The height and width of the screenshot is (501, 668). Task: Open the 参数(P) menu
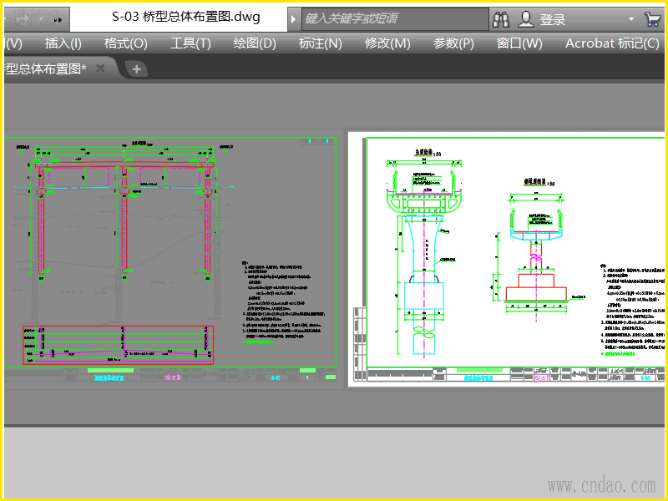click(x=453, y=43)
